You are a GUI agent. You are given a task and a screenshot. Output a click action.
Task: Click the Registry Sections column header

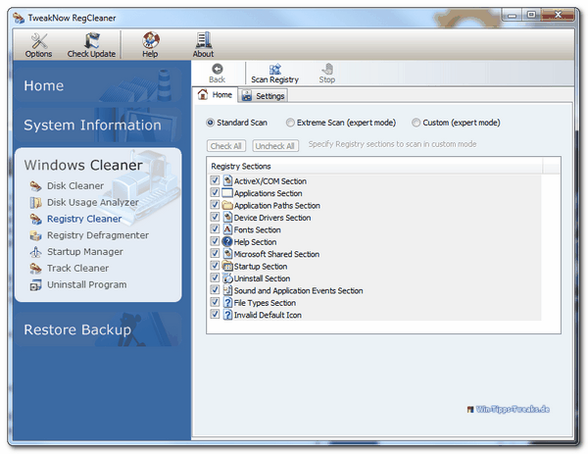pyautogui.click(x=374, y=167)
